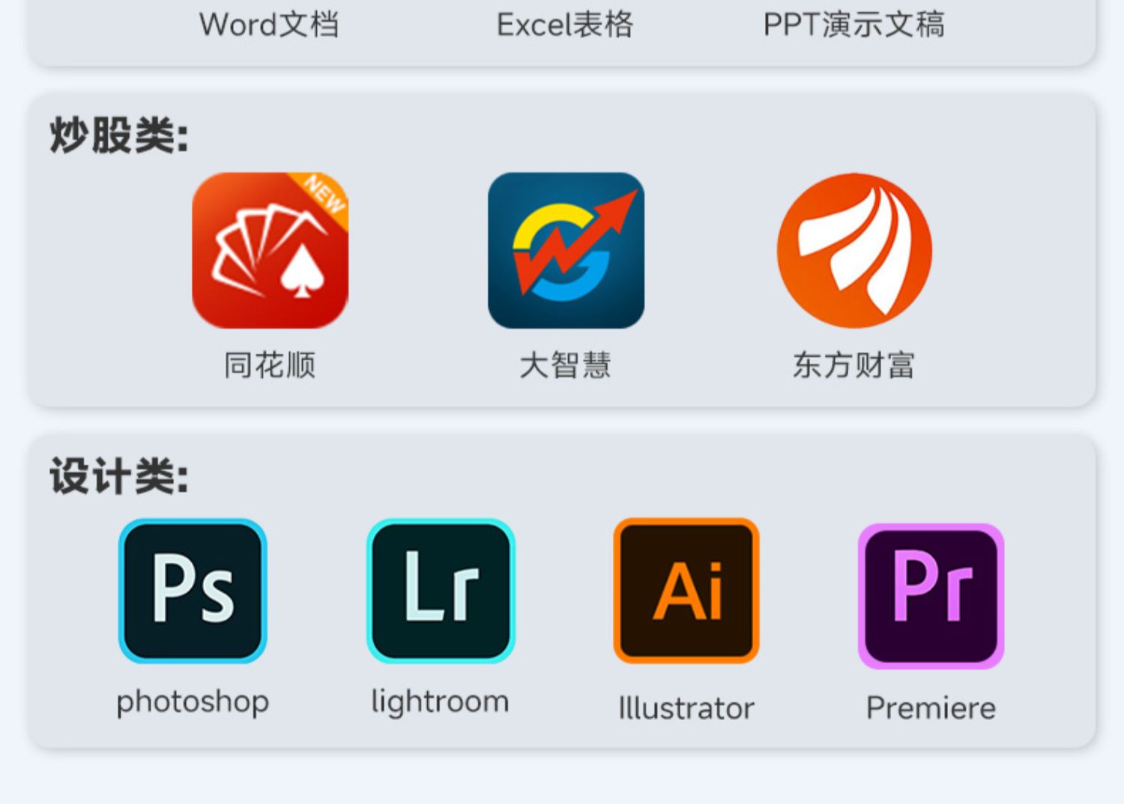The image size is (1124, 804).
Task: Open the Ai Illustrator icon
Action: click(686, 591)
